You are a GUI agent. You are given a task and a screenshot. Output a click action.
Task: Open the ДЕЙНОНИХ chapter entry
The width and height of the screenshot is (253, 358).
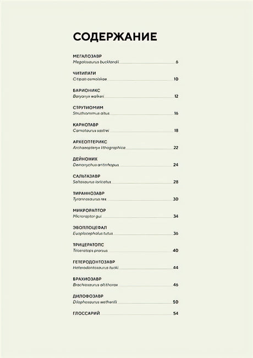click(x=85, y=159)
